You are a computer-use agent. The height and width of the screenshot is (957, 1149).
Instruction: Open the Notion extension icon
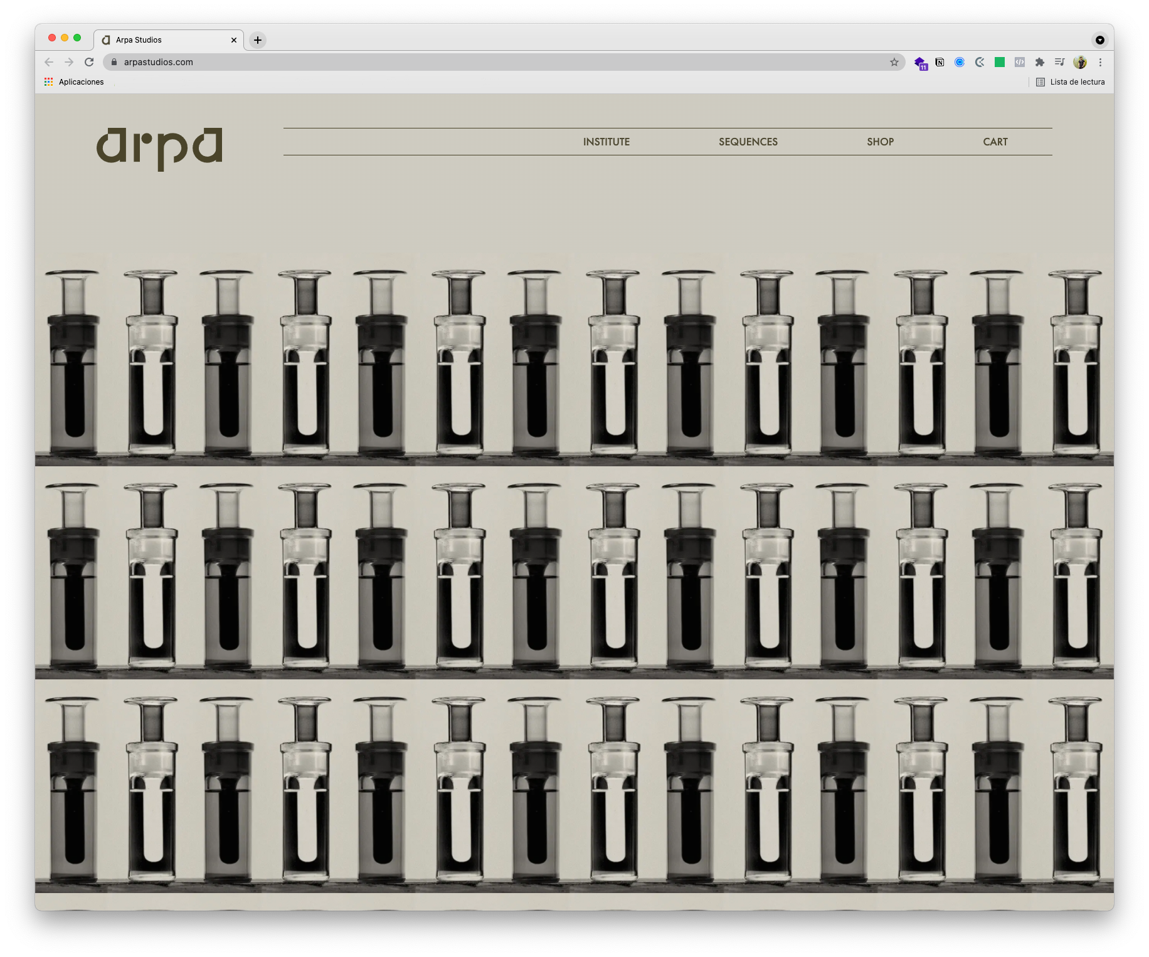point(940,62)
